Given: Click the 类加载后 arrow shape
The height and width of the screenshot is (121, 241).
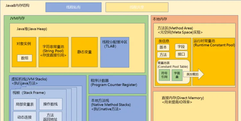Looking at the screenshot, I should pos(193,74).
